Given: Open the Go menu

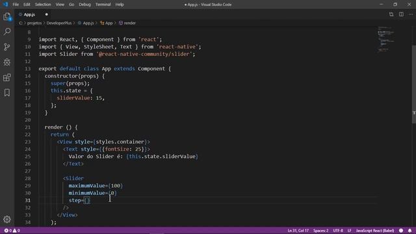Looking at the screenshot, I should pyautogui.click(x=71, y=5).
